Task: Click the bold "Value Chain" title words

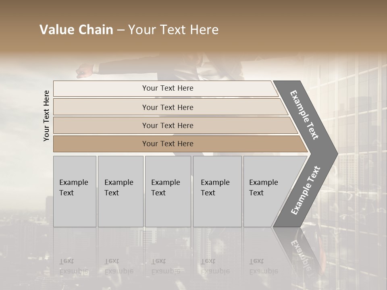Action: point(76,30)
